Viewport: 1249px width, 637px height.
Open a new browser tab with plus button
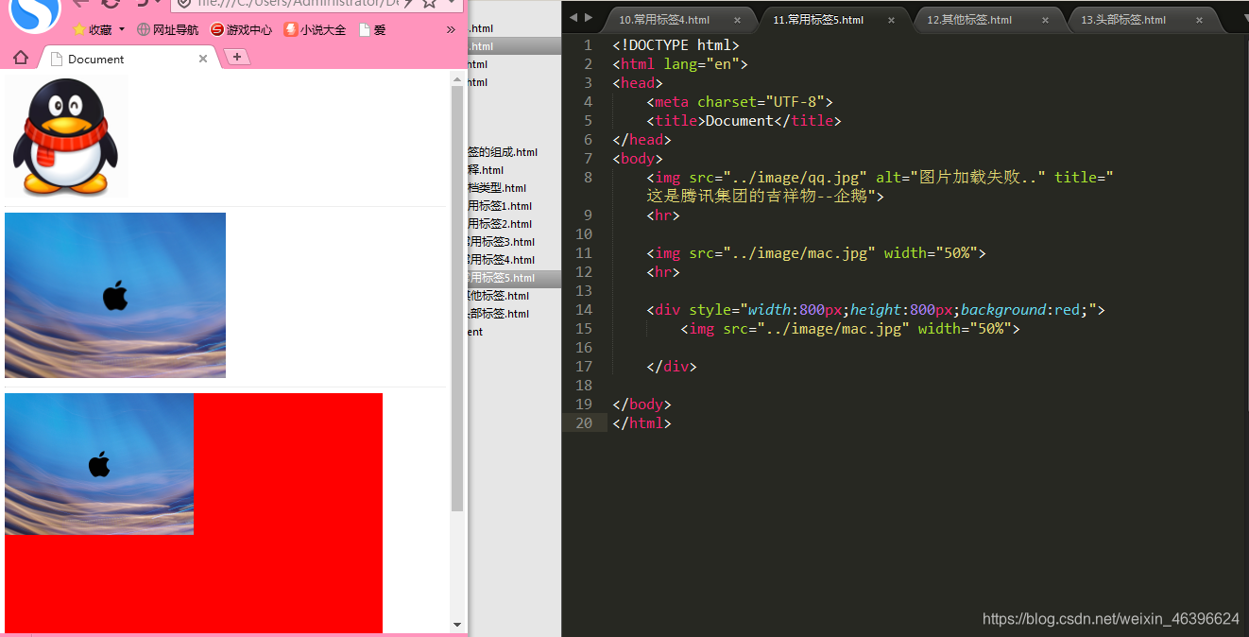tap(236, 58)
